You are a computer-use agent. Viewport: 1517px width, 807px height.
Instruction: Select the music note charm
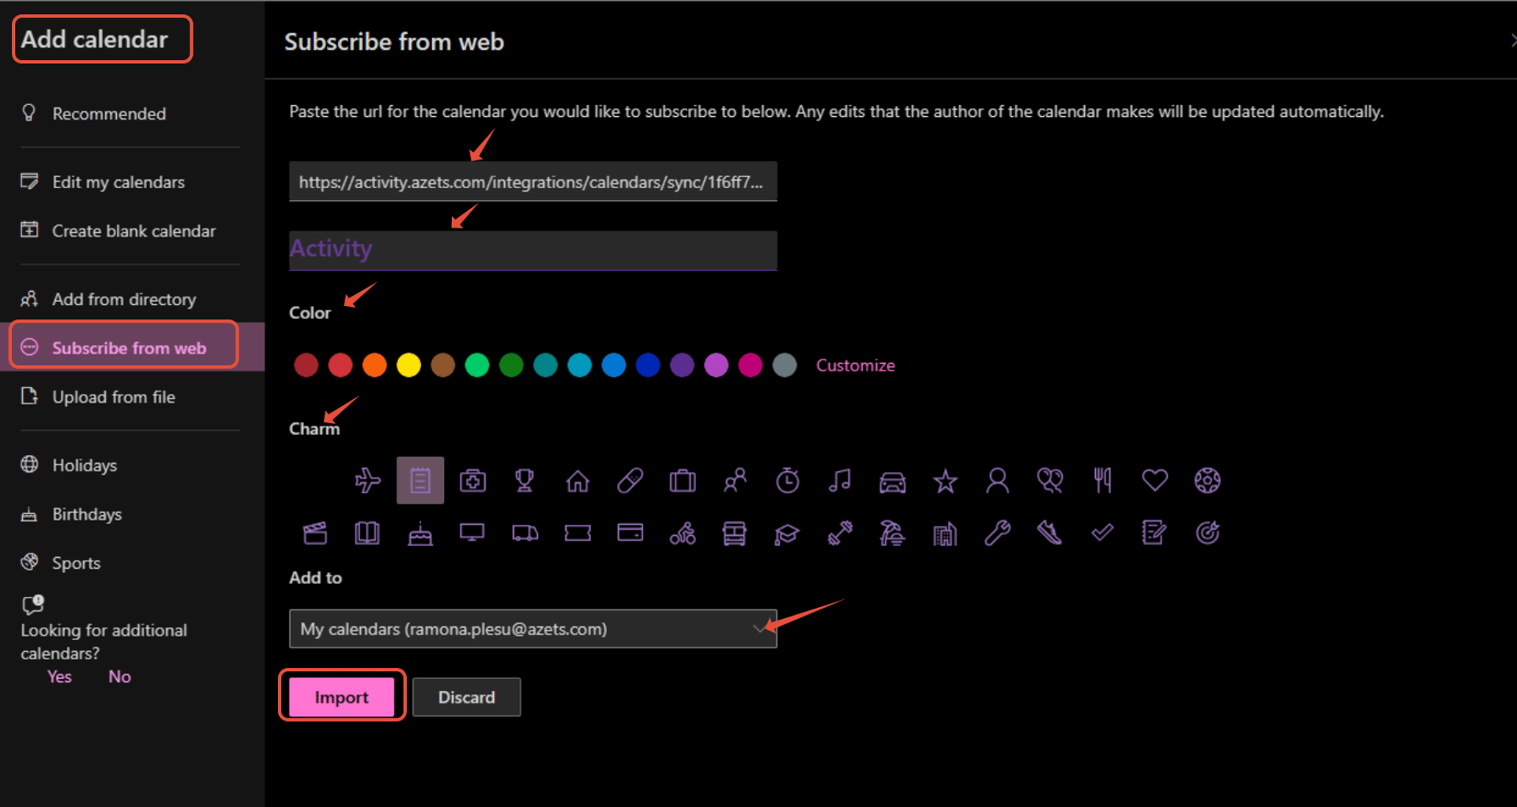[840, 481]
